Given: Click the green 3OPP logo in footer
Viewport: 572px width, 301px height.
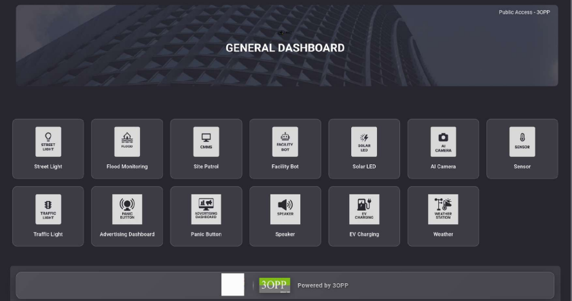Looking at the screenshot, I should (x=274, y=285).
